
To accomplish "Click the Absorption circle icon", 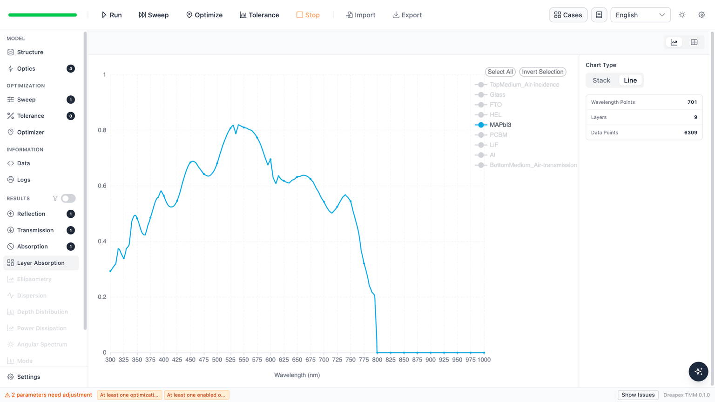I will click(11, 247).
